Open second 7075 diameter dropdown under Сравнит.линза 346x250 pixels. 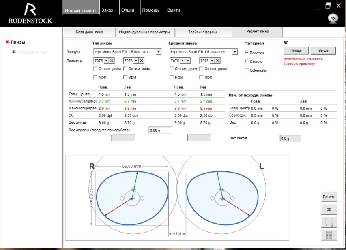click(212, 60)
